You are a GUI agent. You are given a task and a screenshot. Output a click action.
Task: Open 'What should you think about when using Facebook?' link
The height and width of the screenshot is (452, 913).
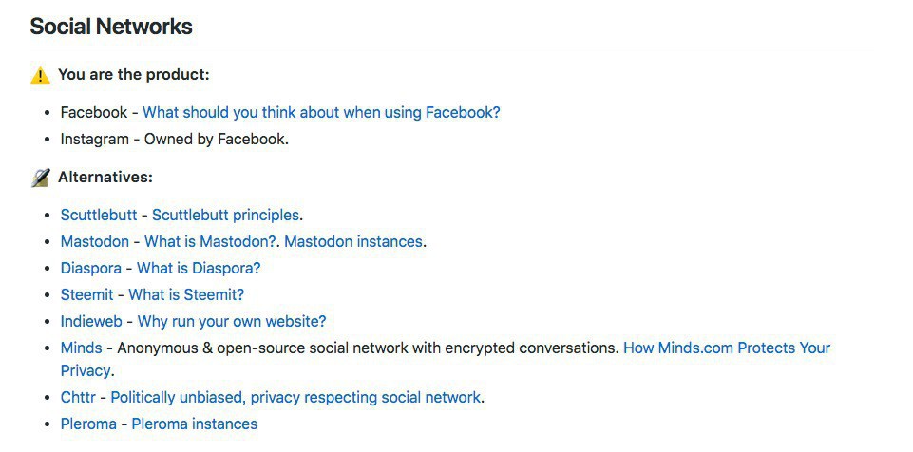point(321,112)
